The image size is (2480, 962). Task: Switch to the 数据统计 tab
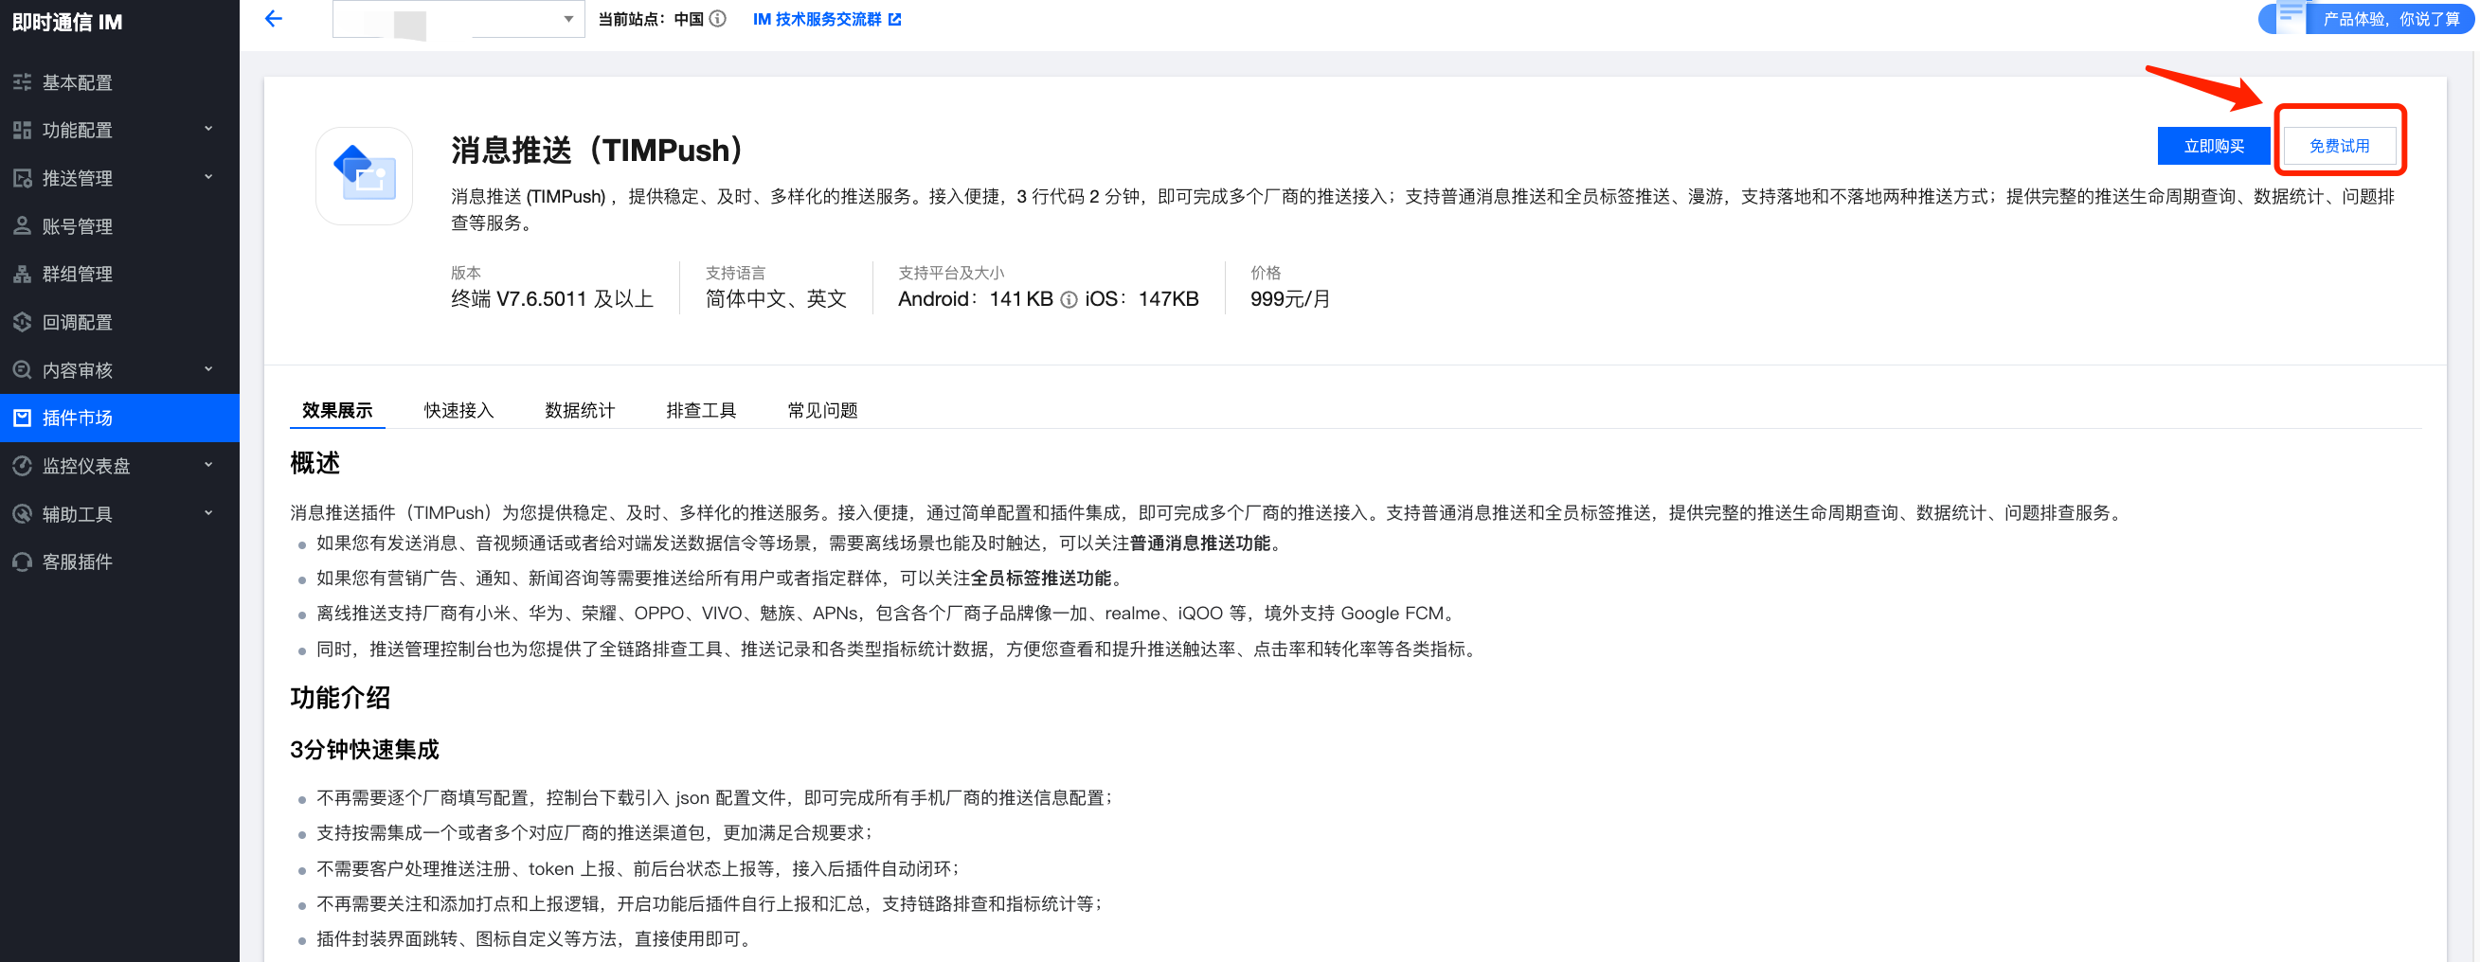pos(580,411)
